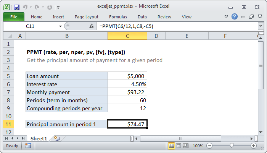The width and height of the screenshot is (267, 153).
Task: Select the $74.47 result cell
Action: 127,124
